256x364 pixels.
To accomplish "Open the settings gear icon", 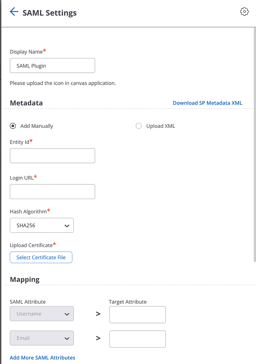I will coord(244,12).
